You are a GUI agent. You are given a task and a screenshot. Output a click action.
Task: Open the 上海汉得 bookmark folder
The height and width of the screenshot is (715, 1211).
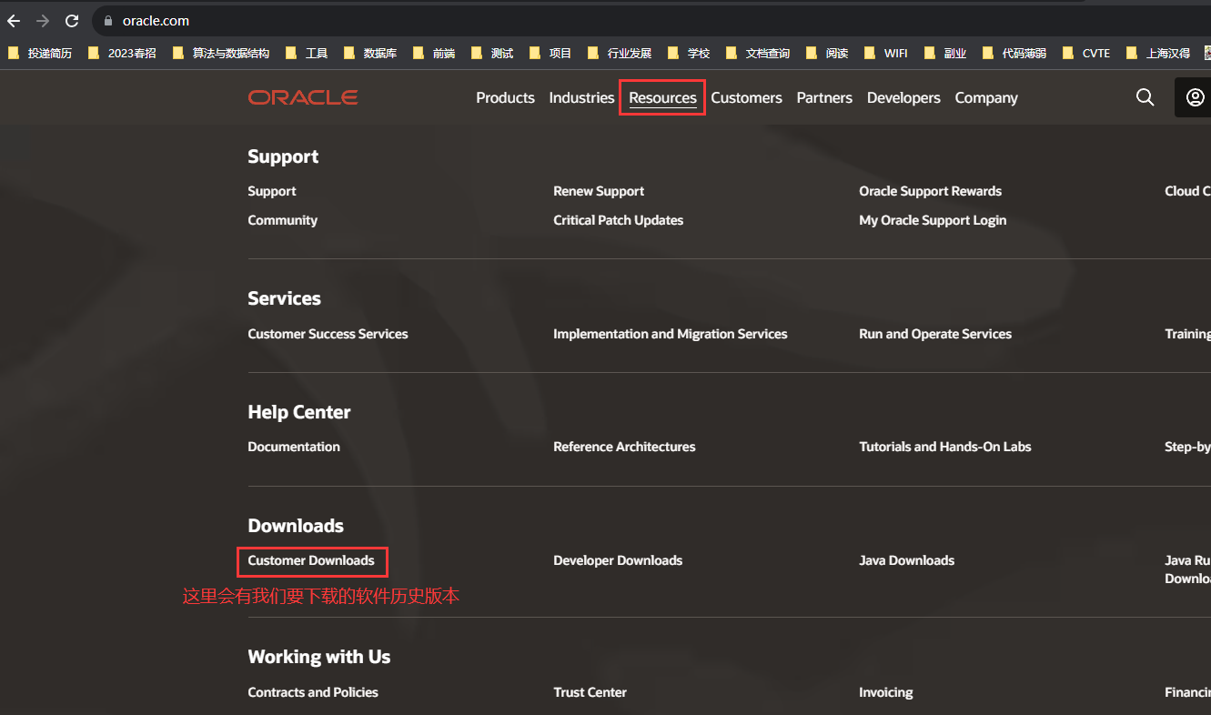[1158, 53]
